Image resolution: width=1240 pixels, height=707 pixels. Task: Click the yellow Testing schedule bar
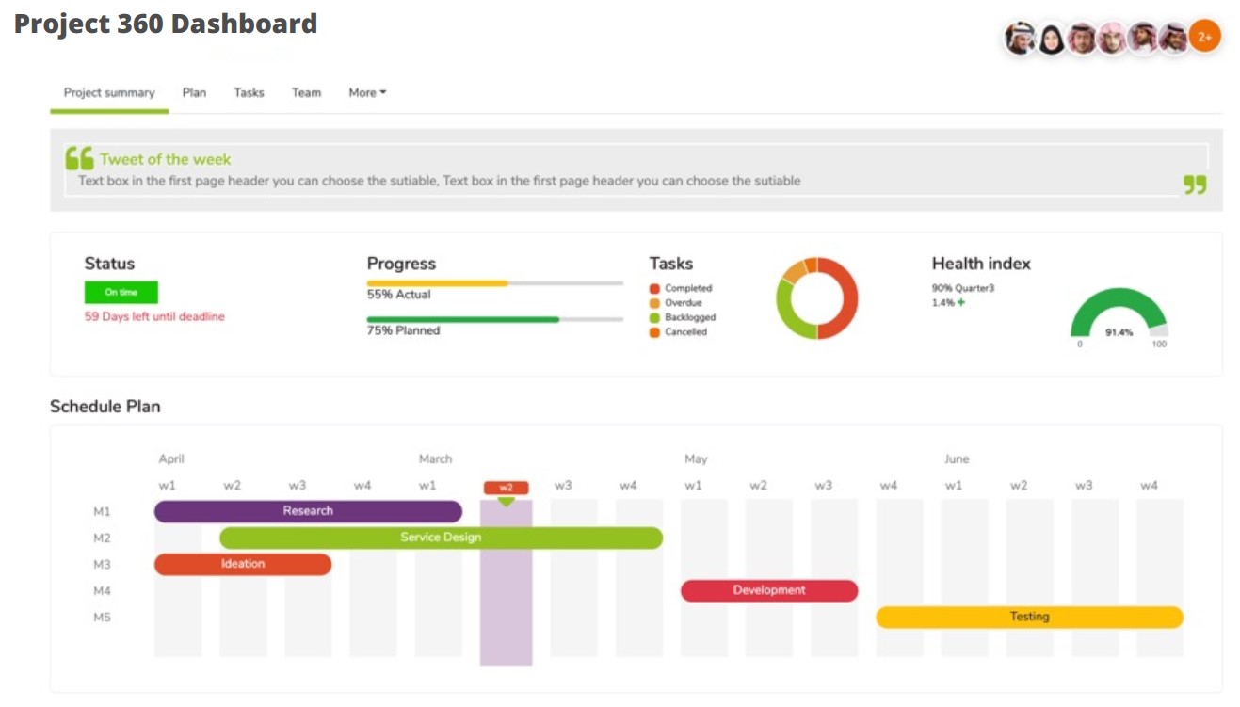1029,617
